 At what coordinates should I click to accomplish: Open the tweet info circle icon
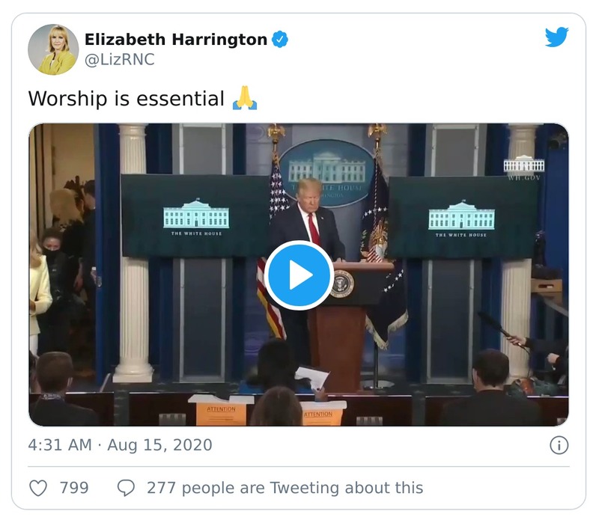pos(559,445)
